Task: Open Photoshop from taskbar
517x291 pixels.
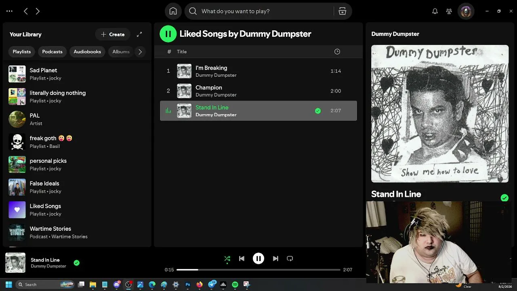Action: (187, 285)
